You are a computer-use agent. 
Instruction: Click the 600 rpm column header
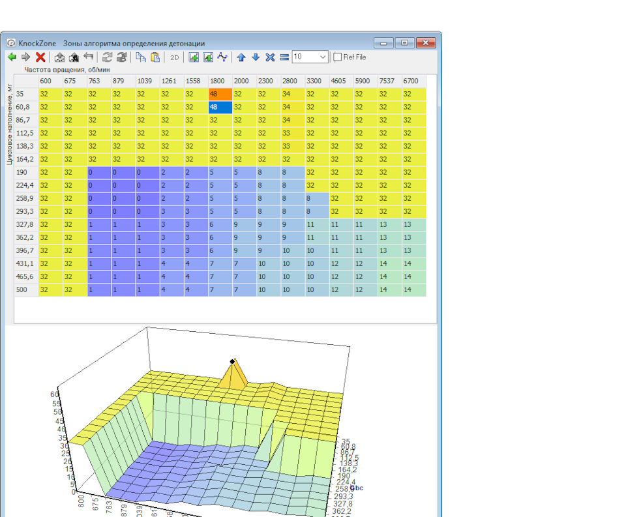(x=51, y=81)
